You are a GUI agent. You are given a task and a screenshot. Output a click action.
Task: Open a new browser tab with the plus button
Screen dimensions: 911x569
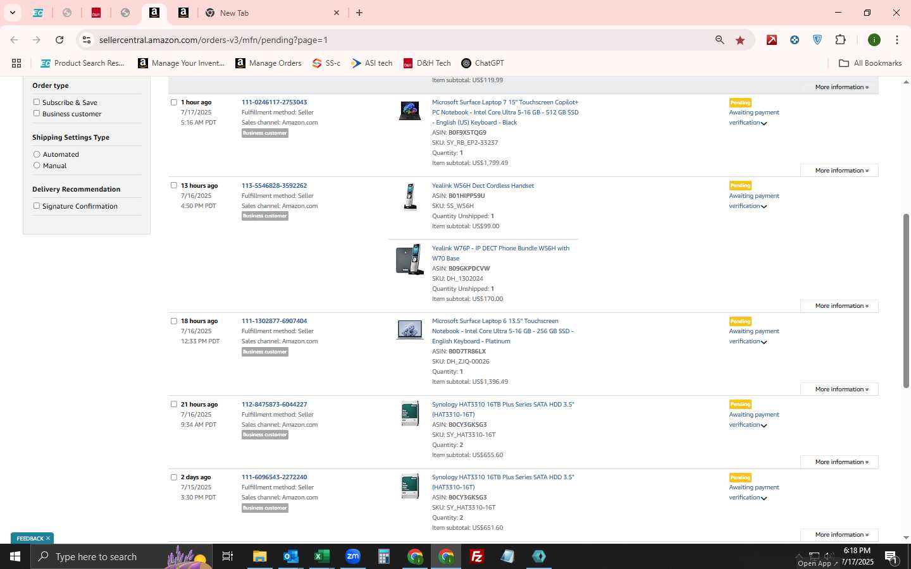click(359, 13)
